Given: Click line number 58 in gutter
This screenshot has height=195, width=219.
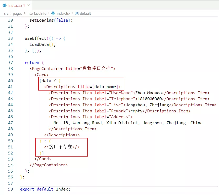Looking at the screenshot, I should [10, 189].
